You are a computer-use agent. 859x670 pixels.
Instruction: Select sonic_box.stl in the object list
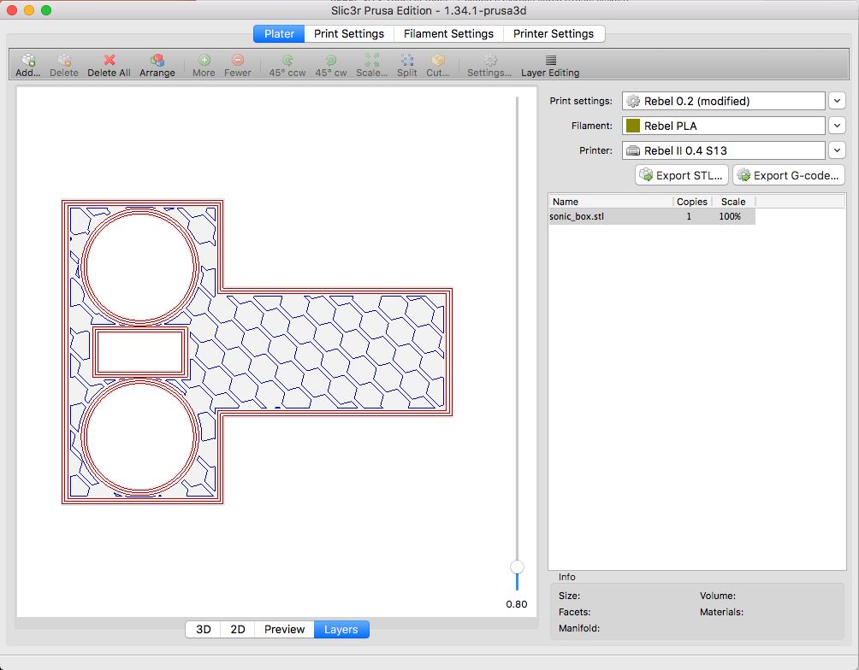coord(577,217)
